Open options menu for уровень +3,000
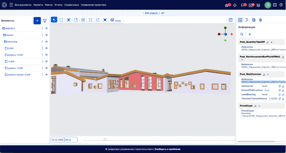This screenshot has width=286, height=153. 42,55
